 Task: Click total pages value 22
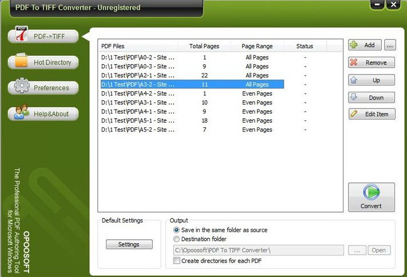coord(204,76)
